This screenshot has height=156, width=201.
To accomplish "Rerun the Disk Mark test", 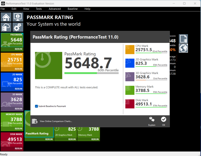I will (18, 148).
